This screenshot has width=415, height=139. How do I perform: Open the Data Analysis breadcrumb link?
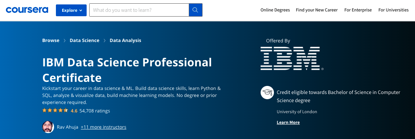(125, 40)
